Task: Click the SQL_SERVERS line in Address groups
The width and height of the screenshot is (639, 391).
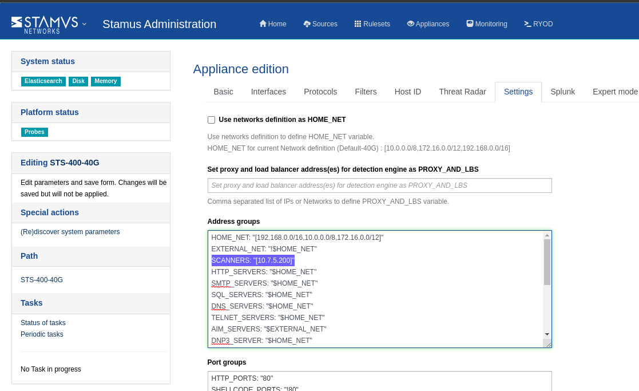Action: [x=261, y=294]
